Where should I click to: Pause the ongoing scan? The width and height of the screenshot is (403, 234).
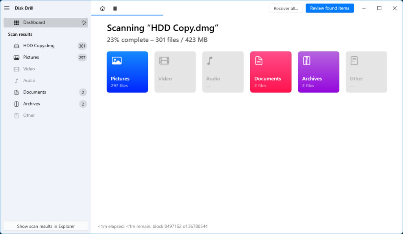(115, 8)
